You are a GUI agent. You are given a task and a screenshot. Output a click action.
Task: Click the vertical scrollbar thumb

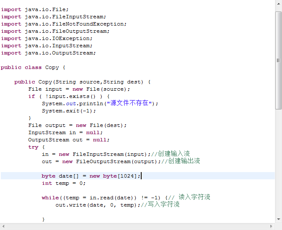(279, 60)
